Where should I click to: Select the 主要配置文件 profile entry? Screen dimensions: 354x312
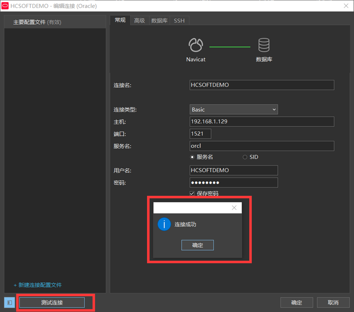pos(55,22)
